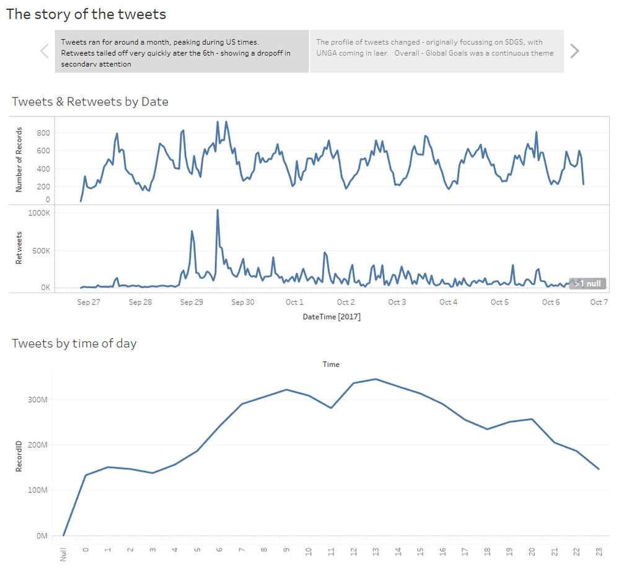This screenshot has height=585, width=619.
Task: Click the 'DateTime [2017]' axis title
Action: 331,317
